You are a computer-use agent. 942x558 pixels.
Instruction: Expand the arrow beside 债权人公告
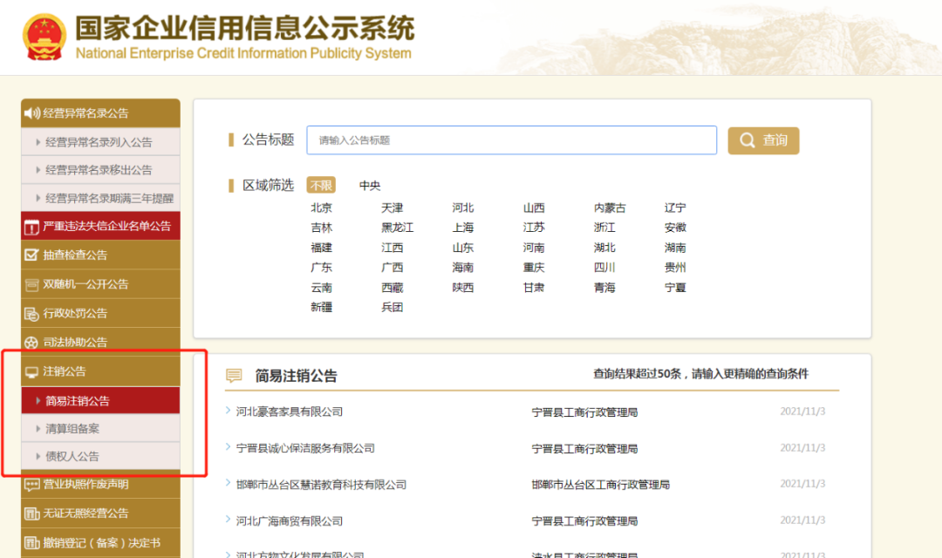coord(38,457)
